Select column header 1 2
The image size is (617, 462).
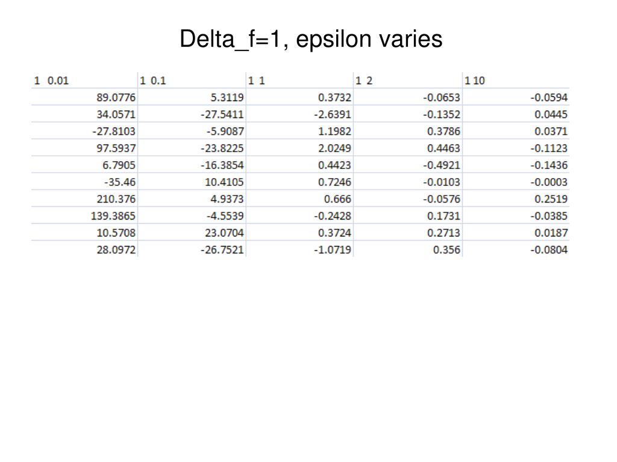(x=408, y=81)
